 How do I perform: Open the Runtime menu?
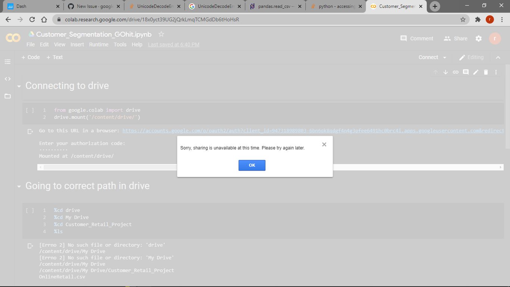(99, 44)
